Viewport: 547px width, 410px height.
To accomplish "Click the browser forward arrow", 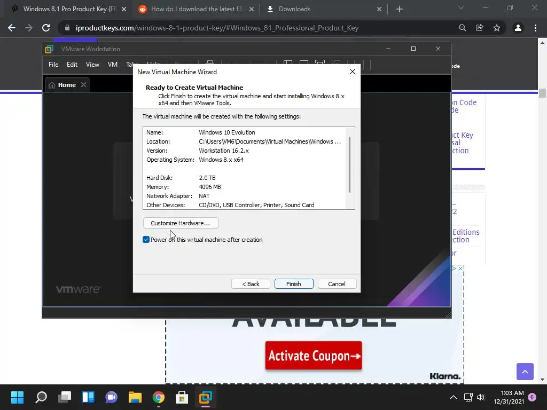I will click(x=29, y=28).
